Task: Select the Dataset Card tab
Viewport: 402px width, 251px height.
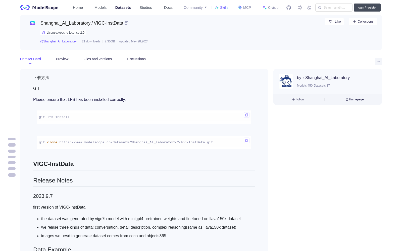Action: coord(30,59)
